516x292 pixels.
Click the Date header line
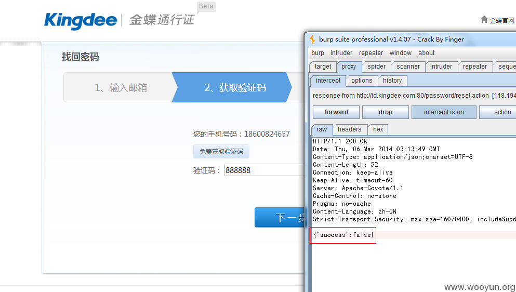click(376, 149)
